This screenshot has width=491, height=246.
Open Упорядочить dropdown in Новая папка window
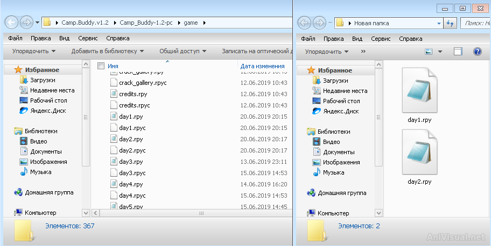tap(327, 52)
